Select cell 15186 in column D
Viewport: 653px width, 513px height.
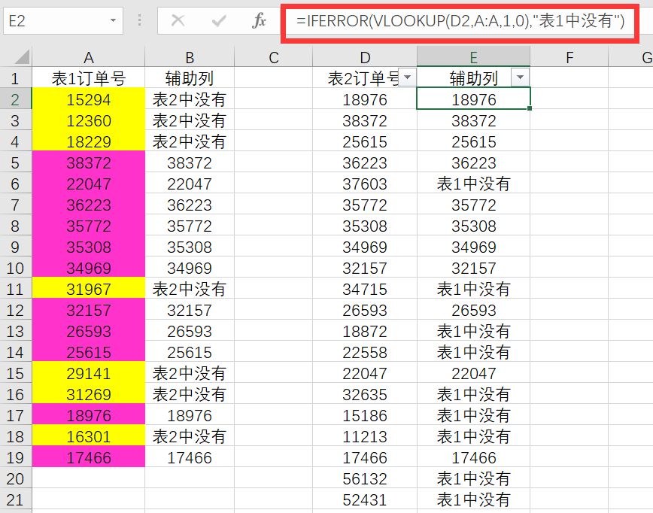click(x=365, y=415)
